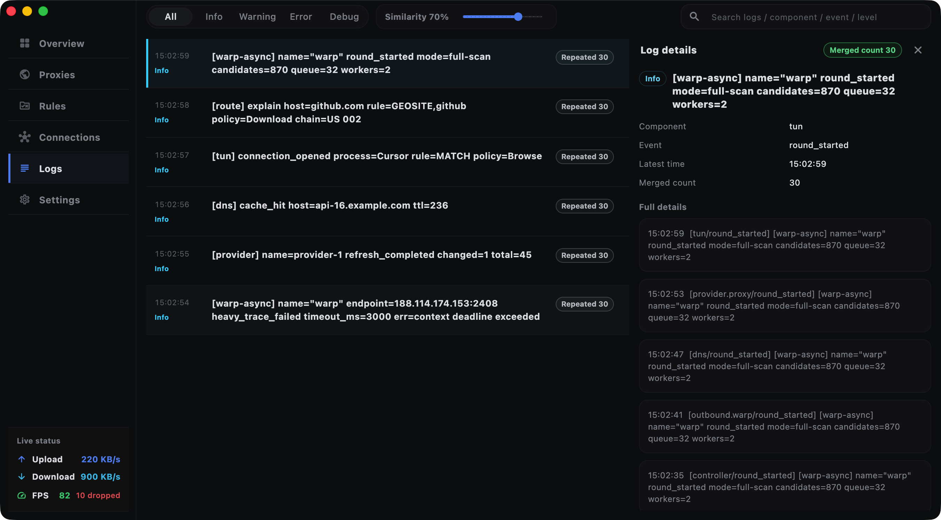Click Info level label under 15:02:58
941x520 pixels.
point(161,120)
